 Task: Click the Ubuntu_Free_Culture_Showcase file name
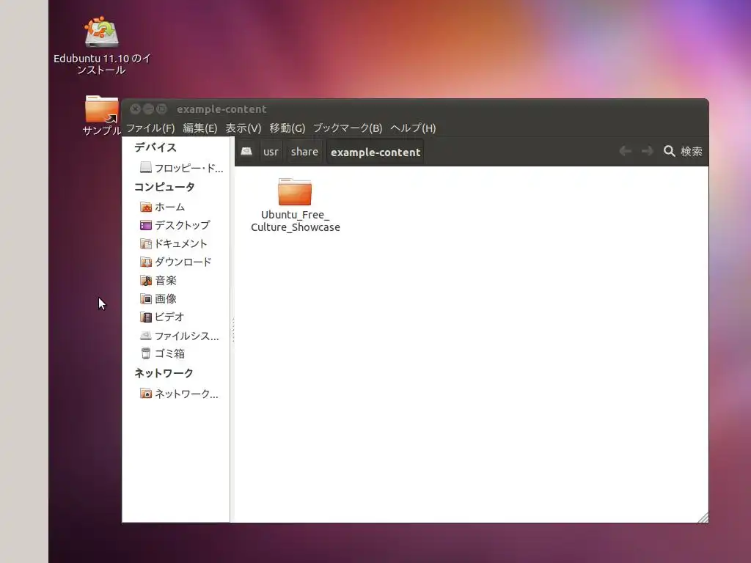point(296,221)
